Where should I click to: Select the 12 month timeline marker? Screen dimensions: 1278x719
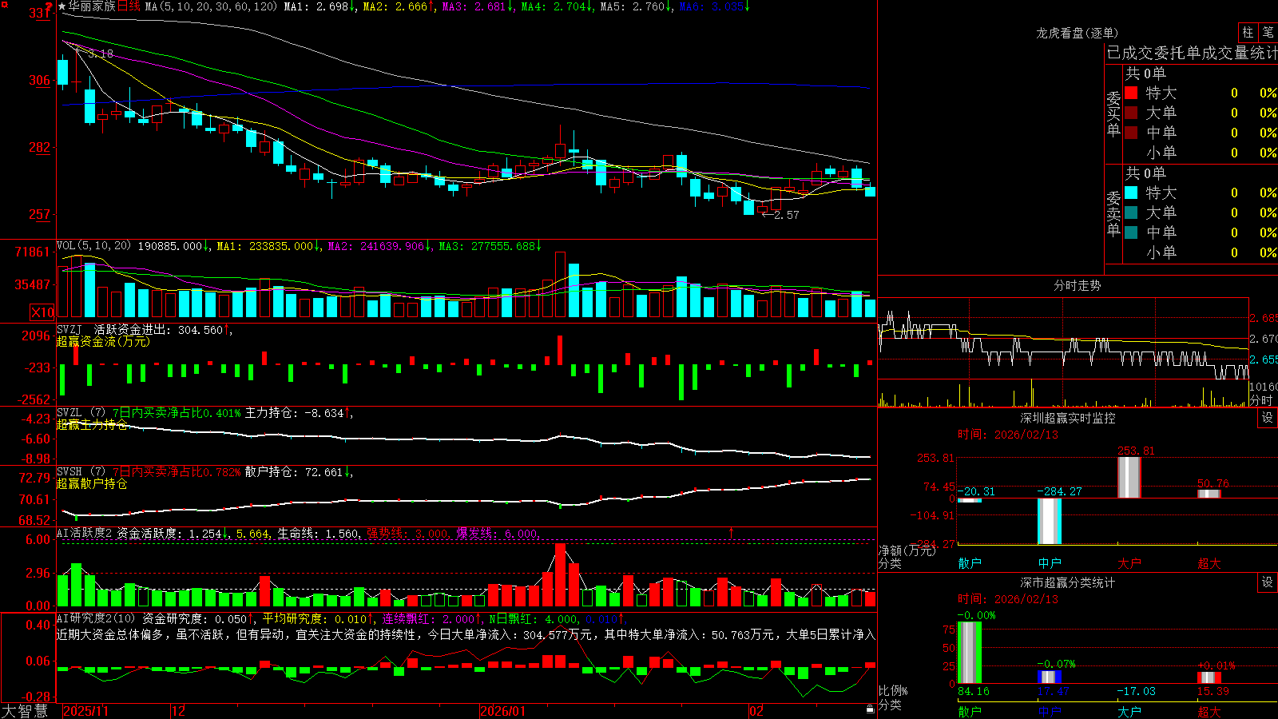click(179, 711)
